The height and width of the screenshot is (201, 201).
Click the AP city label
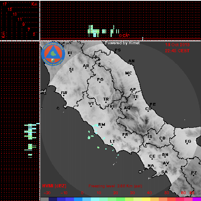click(x=133, y=90)
